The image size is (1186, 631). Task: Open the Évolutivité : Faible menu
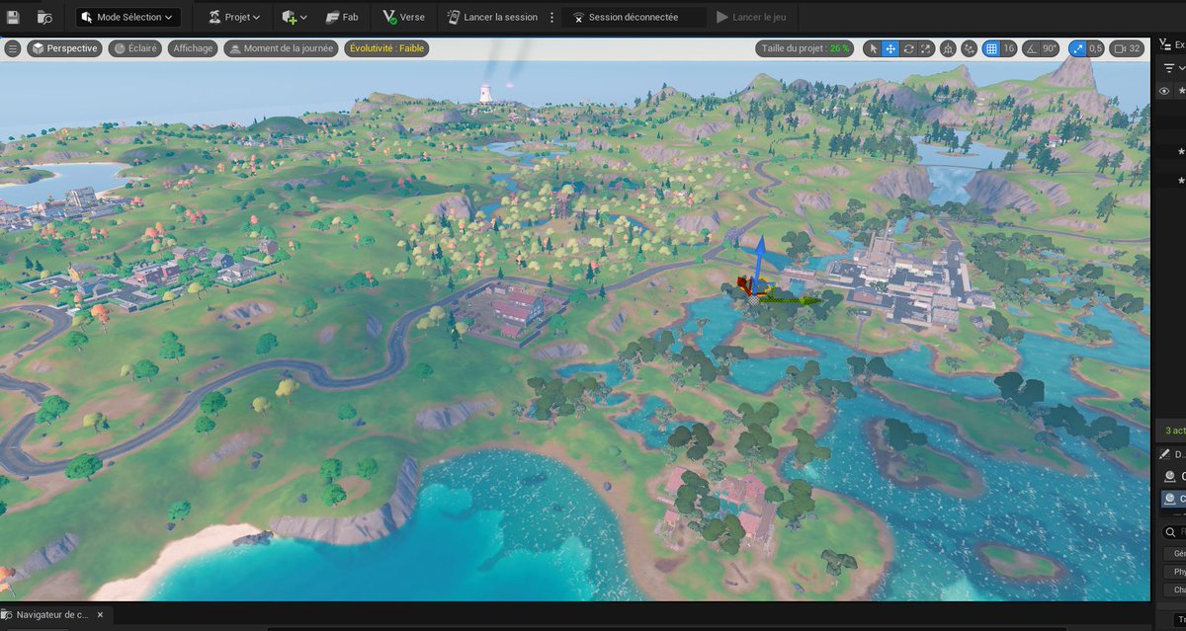point(387,48)
